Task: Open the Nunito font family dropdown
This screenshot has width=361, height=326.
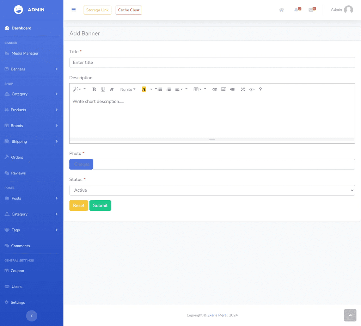Action: click(128, 89)
